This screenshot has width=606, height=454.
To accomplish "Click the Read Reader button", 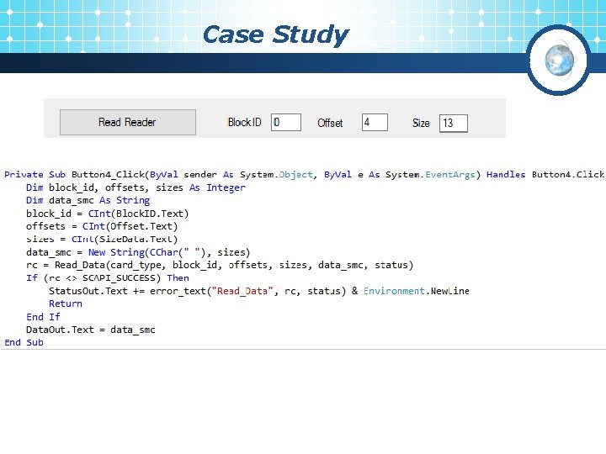I will (128, 123).
